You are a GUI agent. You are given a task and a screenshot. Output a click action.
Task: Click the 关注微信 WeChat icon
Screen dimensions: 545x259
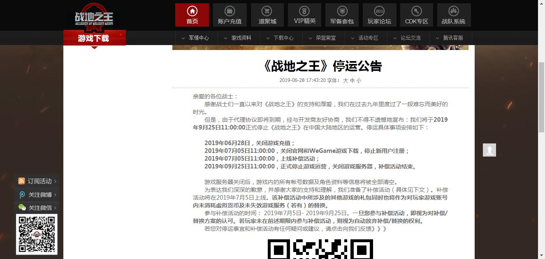(21, 208)
